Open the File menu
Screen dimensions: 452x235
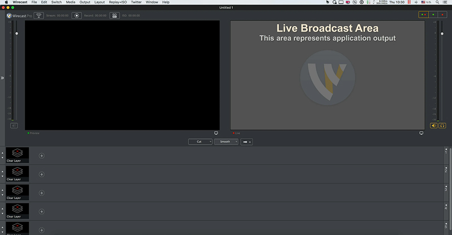tap(34, 2)
